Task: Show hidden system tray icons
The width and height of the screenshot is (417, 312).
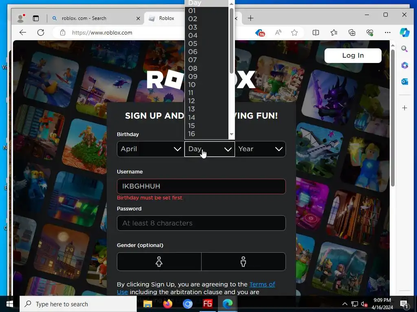Action: point(345,304)
